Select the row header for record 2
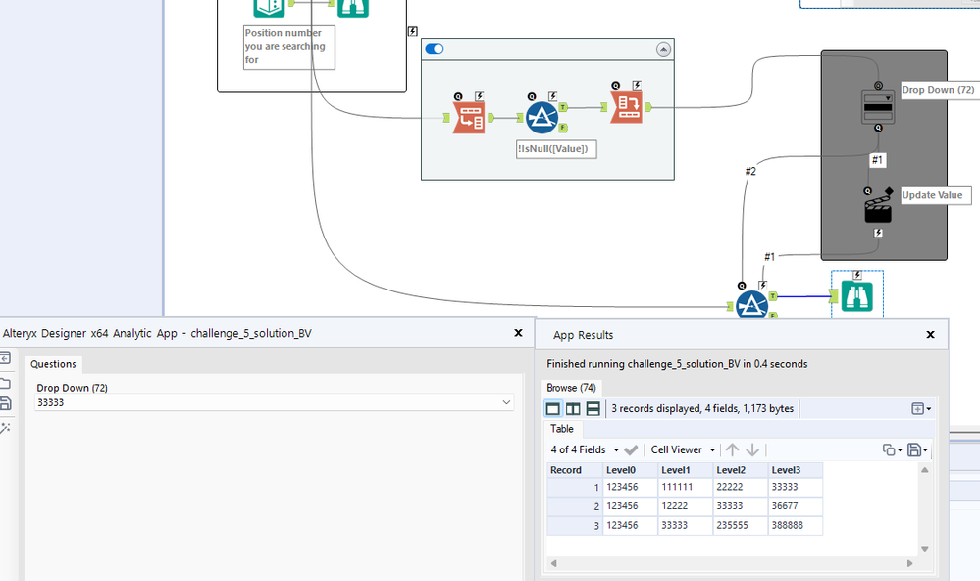The image size is (980, 581). click(x=575, y=506)
